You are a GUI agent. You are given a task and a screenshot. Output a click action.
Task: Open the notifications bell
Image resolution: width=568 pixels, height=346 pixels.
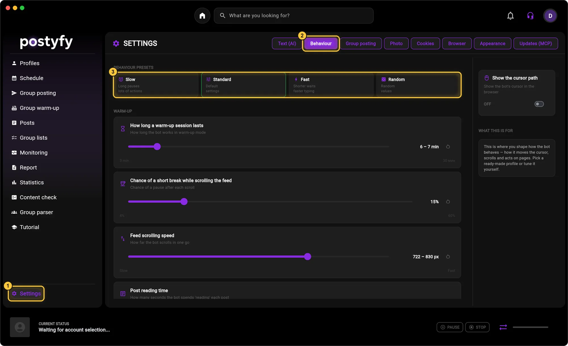point(510,16)
